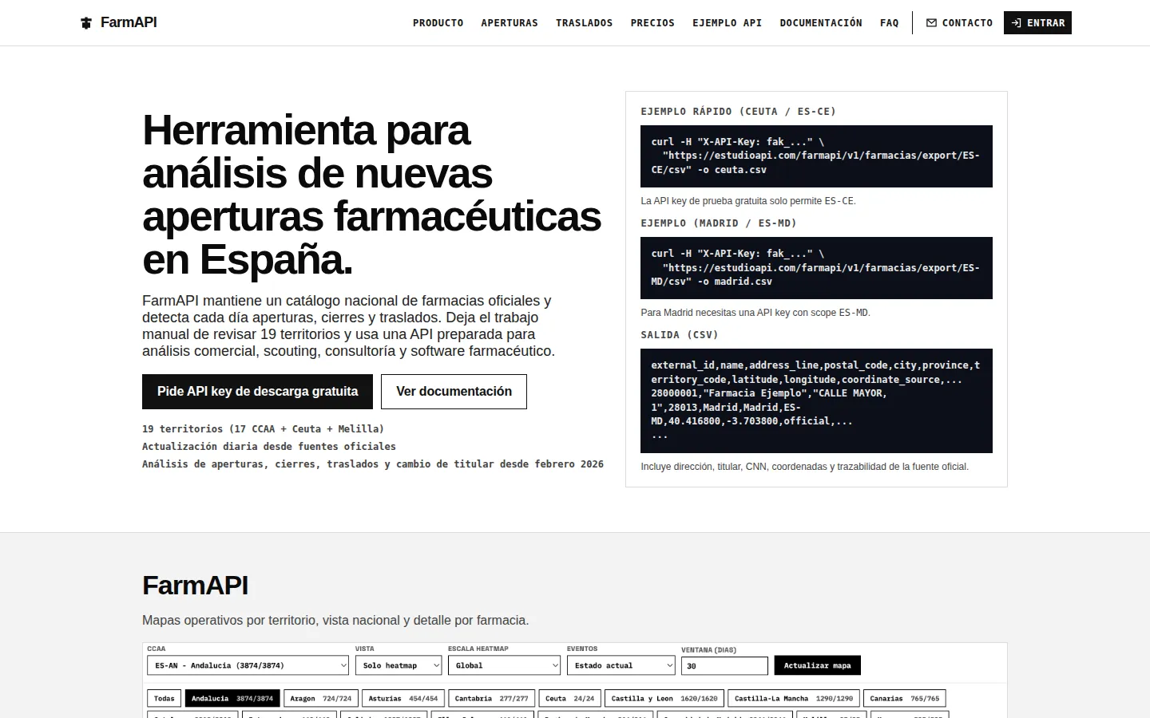Navigate to Precios
The width and height of the screenshot is (1150, 718).
tap(652, 23)
